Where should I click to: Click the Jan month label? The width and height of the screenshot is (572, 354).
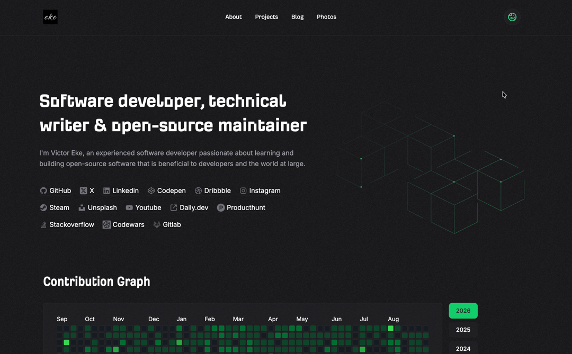[x=182, y=319]
